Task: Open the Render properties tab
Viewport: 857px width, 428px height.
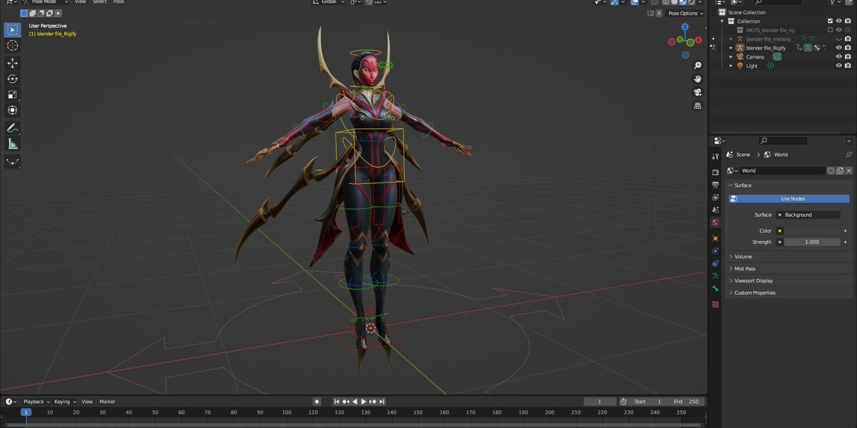Action: pyautogui.click(x=716, y=172)
